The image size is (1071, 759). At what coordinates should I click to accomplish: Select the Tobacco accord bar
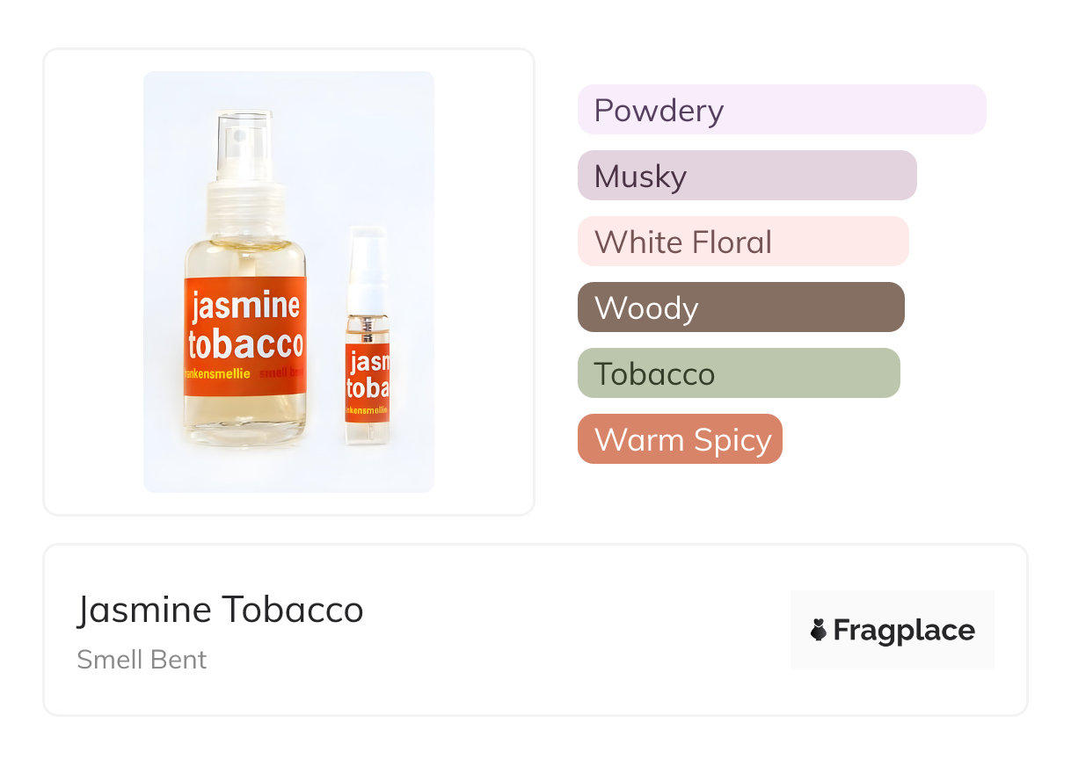738,373
